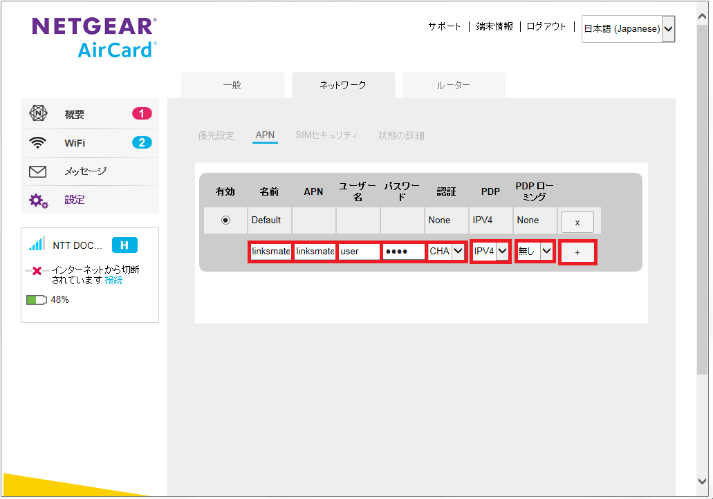
Task: Click the 名前 column header
Action: coord(269,191)
